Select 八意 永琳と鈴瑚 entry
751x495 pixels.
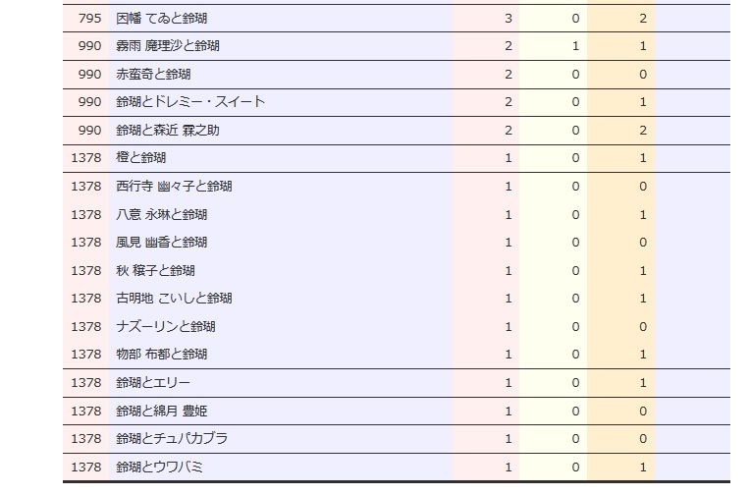(161, 215)
